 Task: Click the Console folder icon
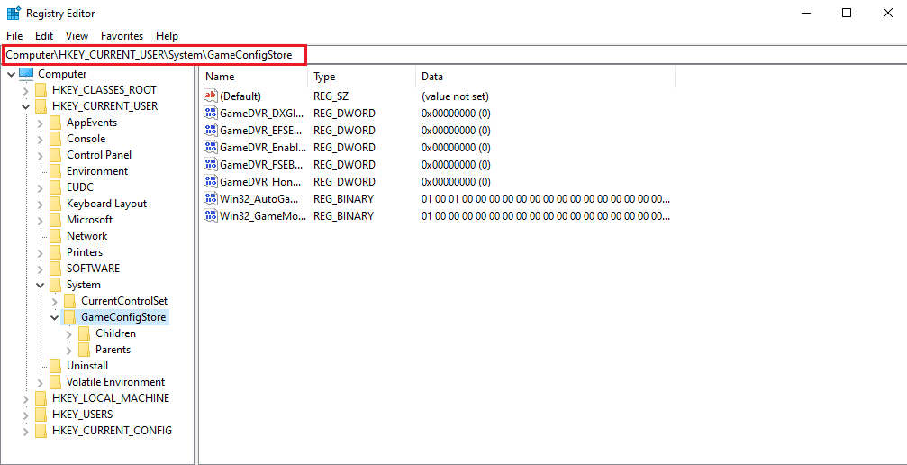[x=55, y=139]
